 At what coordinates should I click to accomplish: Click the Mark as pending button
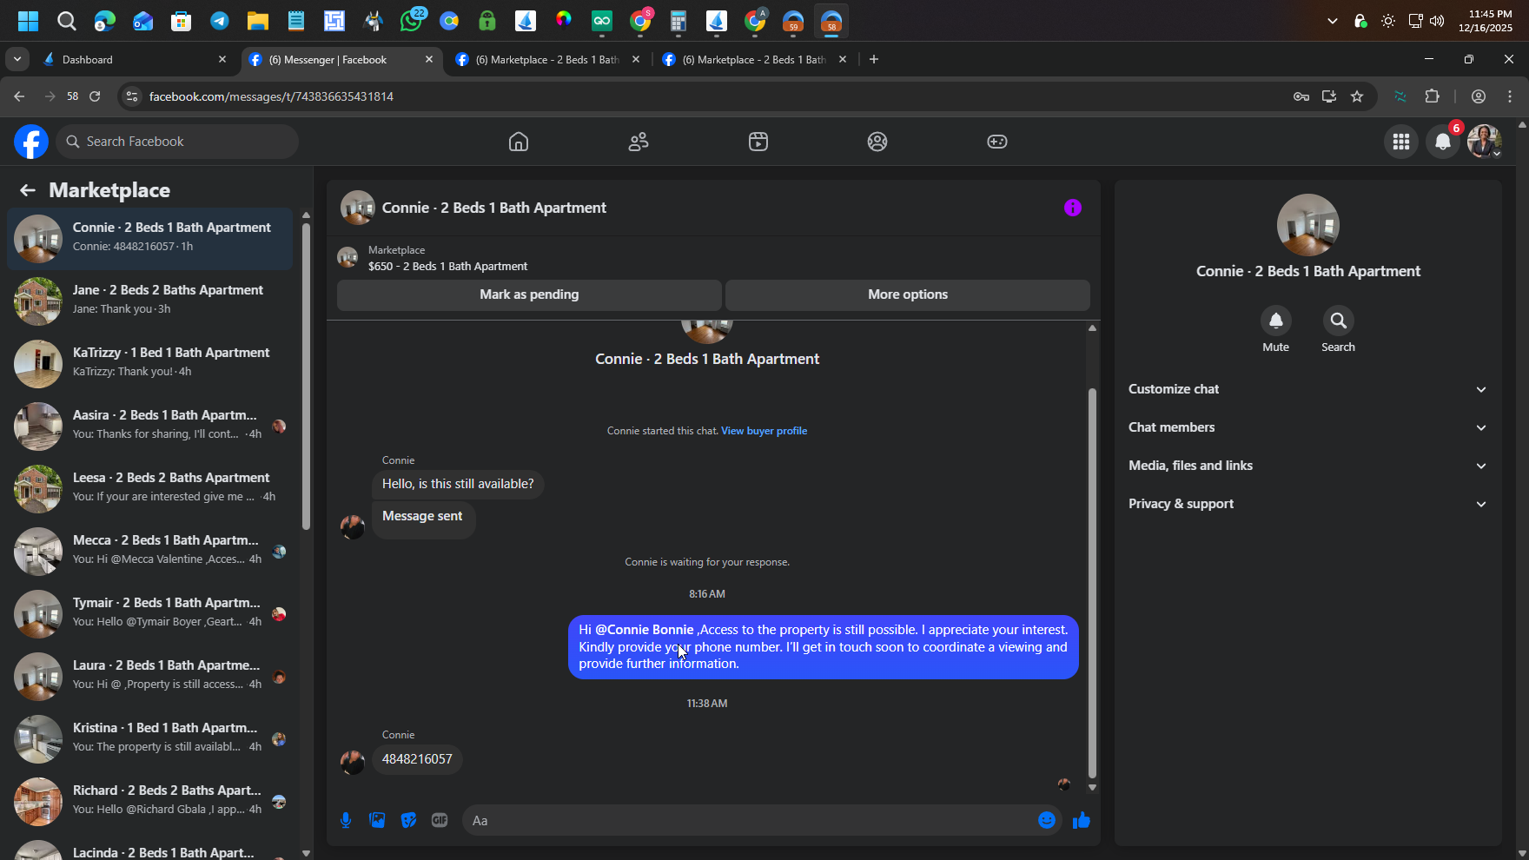click(x=529, y=294)
